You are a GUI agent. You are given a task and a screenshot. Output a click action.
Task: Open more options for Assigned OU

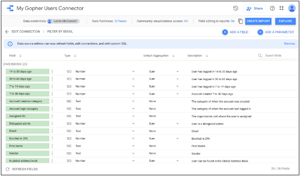[x=52, y=116]
